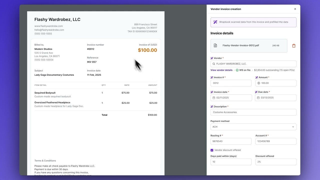
Task: Click the wand icon beside Vendor label
Action: click(212, 58)
